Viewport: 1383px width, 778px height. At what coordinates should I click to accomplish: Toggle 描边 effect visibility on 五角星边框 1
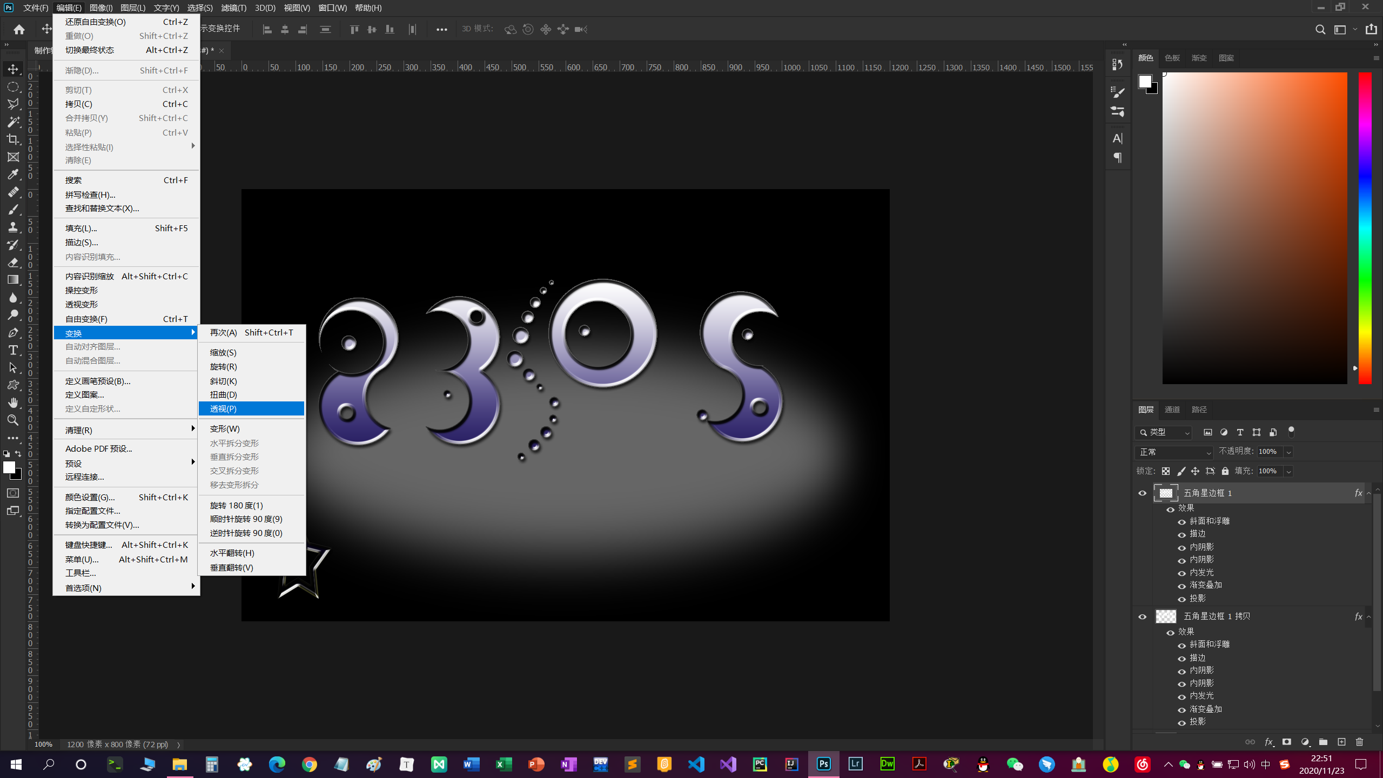coord(1181,534)
